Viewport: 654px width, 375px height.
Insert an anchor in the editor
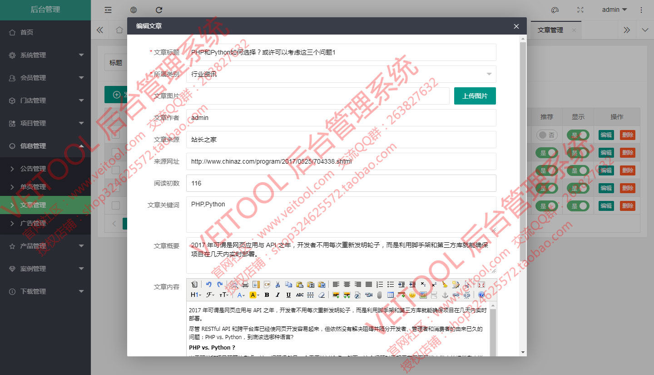point(445,295)
